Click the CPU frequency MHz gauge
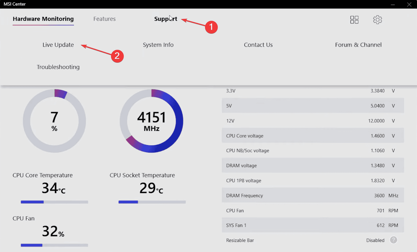This screenshot has width=417, height=252. [x=151, y=121]
